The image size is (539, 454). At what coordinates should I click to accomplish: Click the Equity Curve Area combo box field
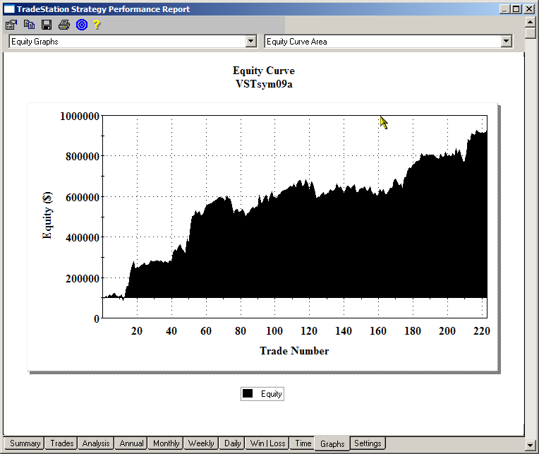(388, 42)
